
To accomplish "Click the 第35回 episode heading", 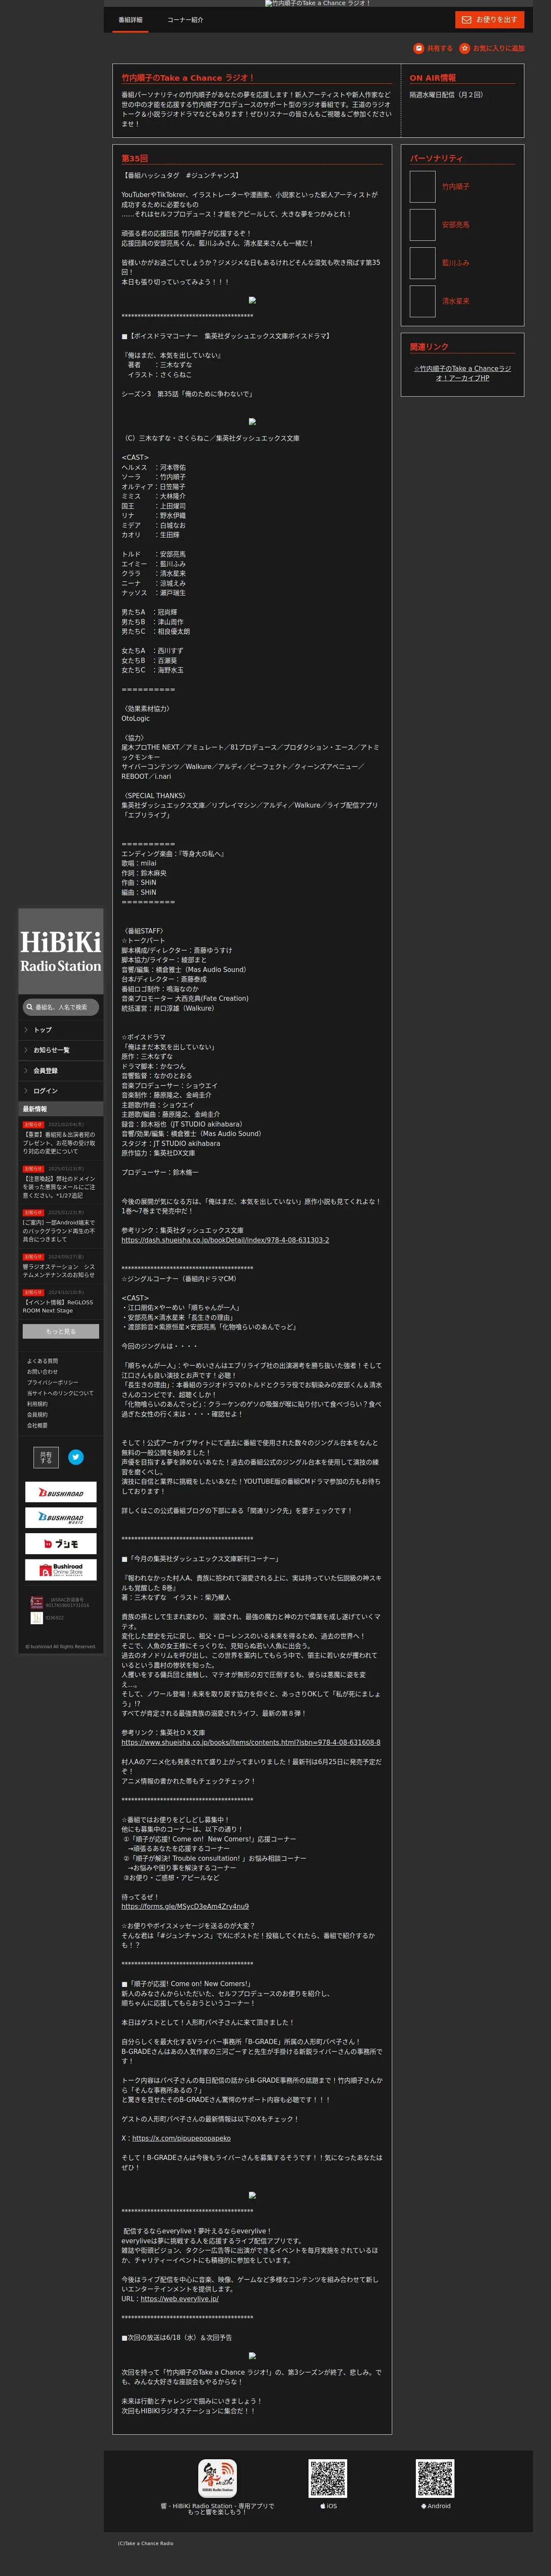I will coord(134,158).
